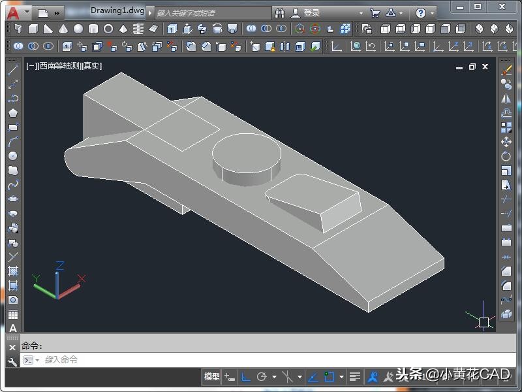Pick the multiline Text tool
The width and height of the screenshot is (522, 392).
click(x=12, y=328)
